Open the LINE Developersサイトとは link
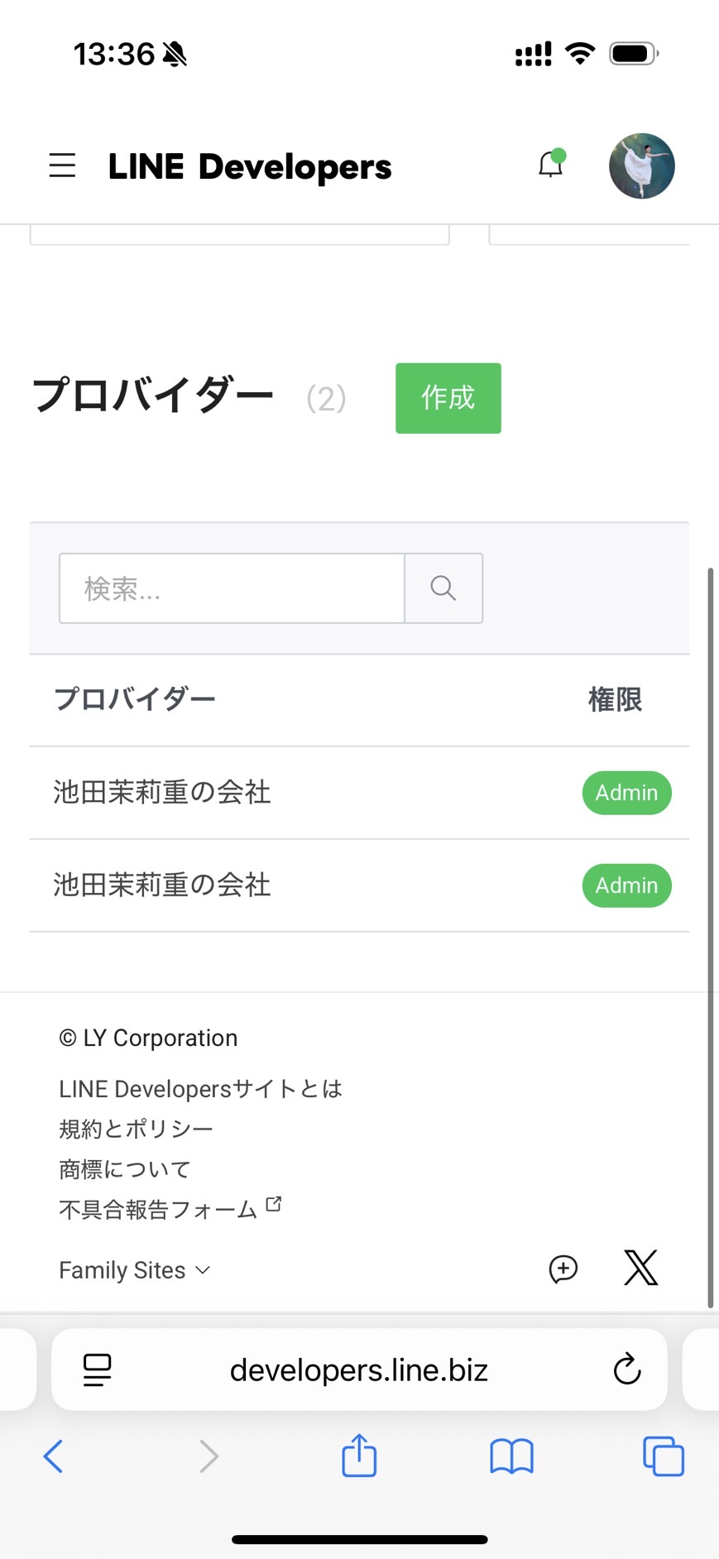The image size is (719, 1559). click(200, 1089)
